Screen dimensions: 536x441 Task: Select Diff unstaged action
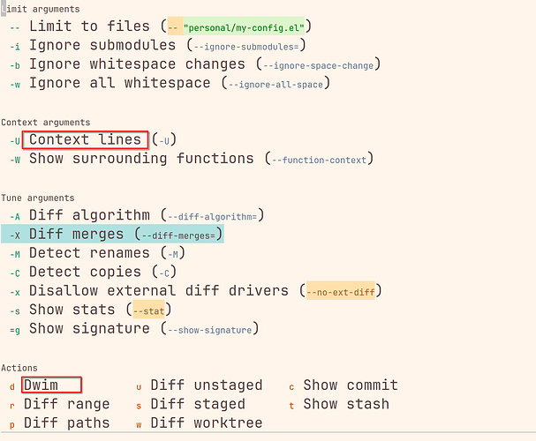pyautogui.click(x=207, y=385)
